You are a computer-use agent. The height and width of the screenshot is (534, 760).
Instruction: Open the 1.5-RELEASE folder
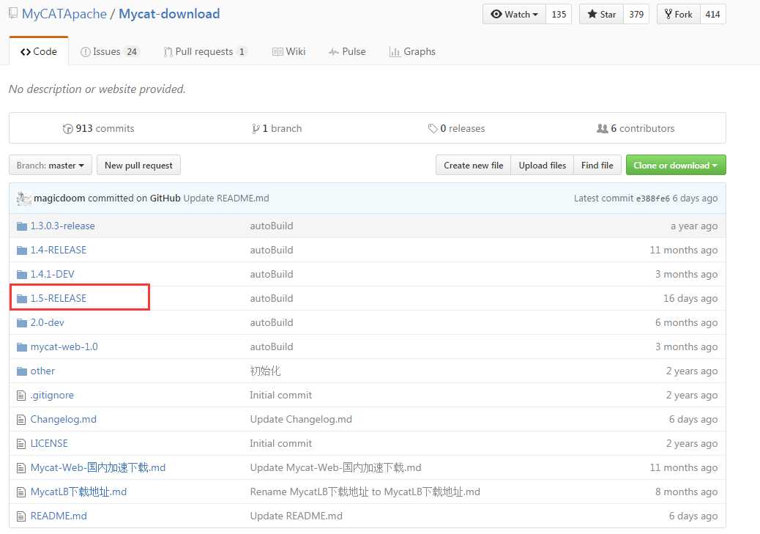58,299
